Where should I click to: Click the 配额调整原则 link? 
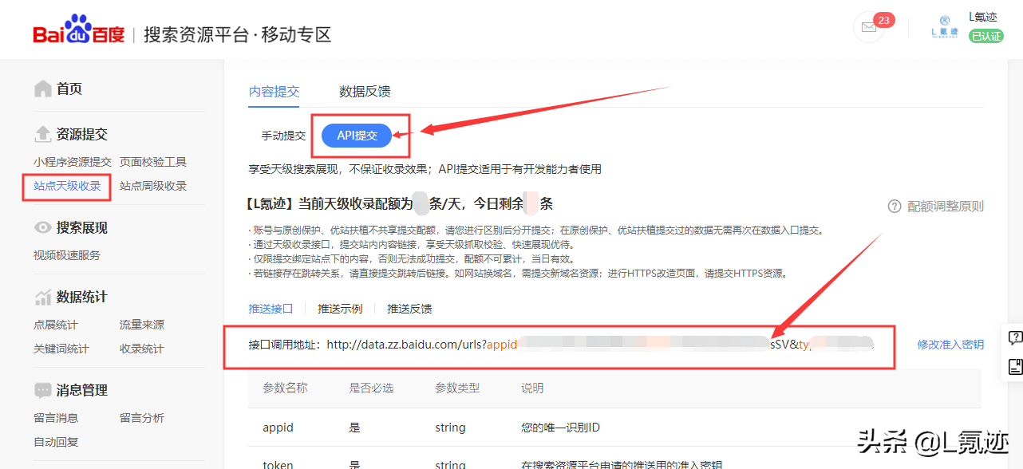point(946,207)
